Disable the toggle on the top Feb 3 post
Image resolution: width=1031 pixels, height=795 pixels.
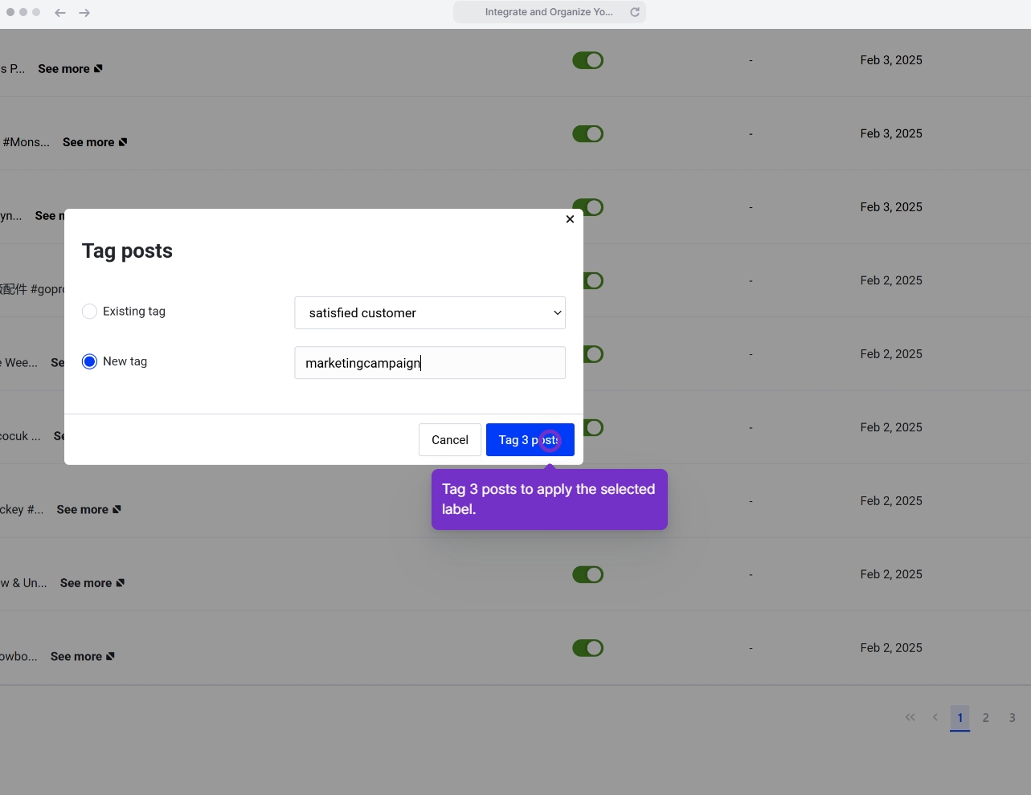point(587,60)
